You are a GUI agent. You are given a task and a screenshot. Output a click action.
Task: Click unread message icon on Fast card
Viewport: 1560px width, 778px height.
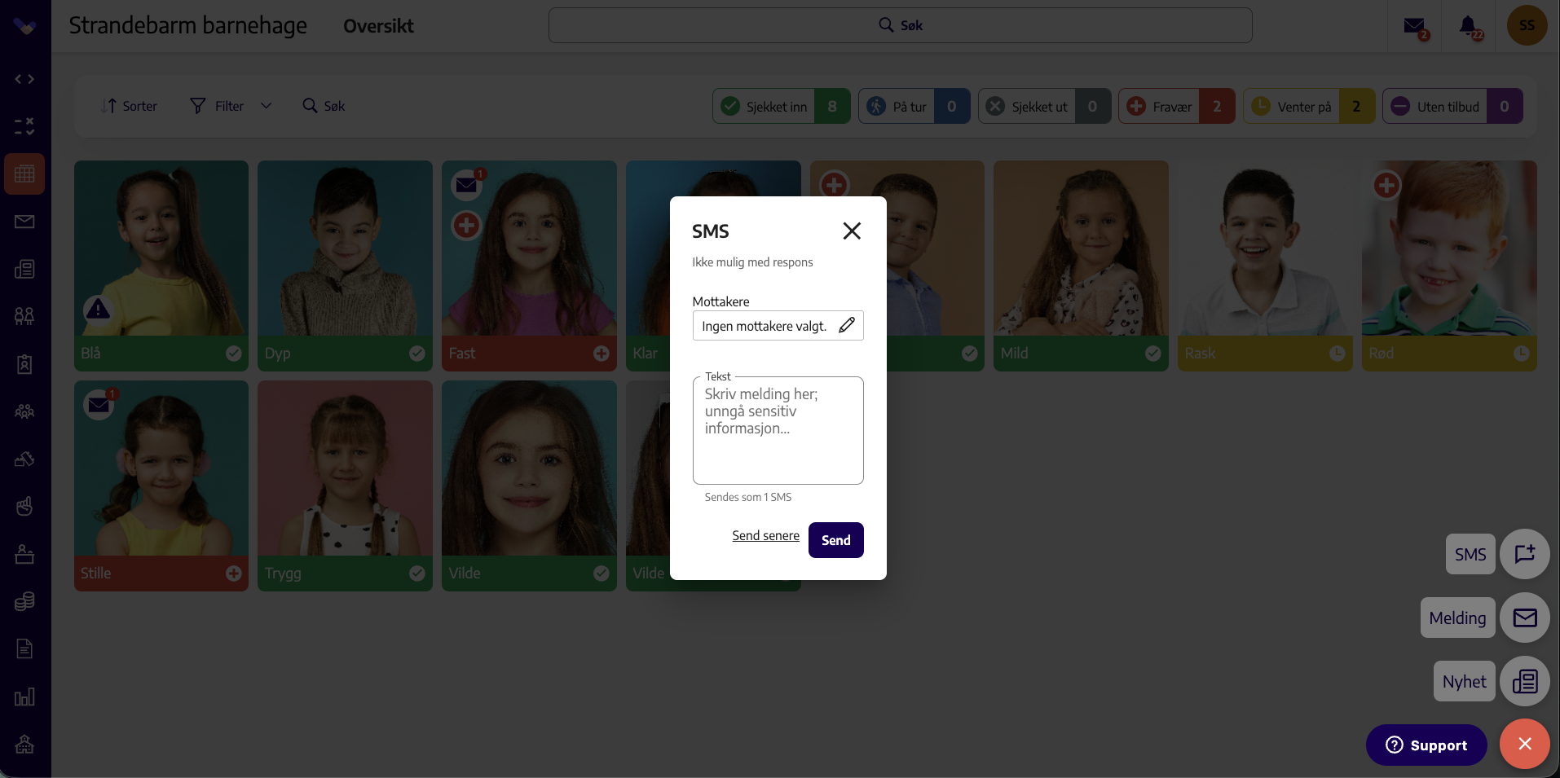pyautogui.click(x=467, y=184)
